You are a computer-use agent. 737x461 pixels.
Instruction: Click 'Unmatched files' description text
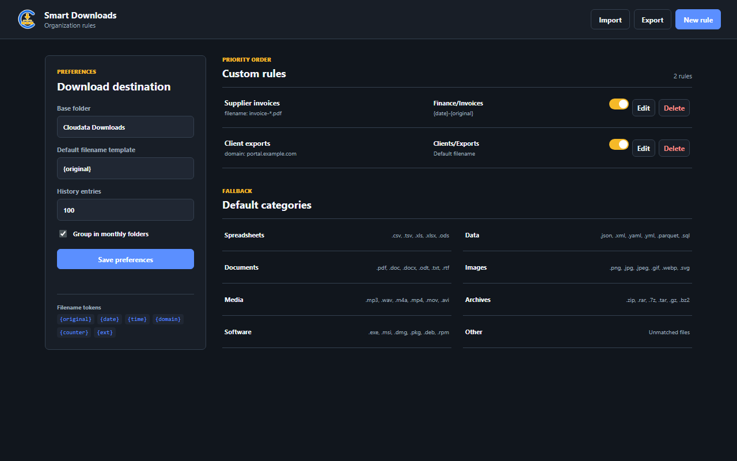[x=669, y=332]
